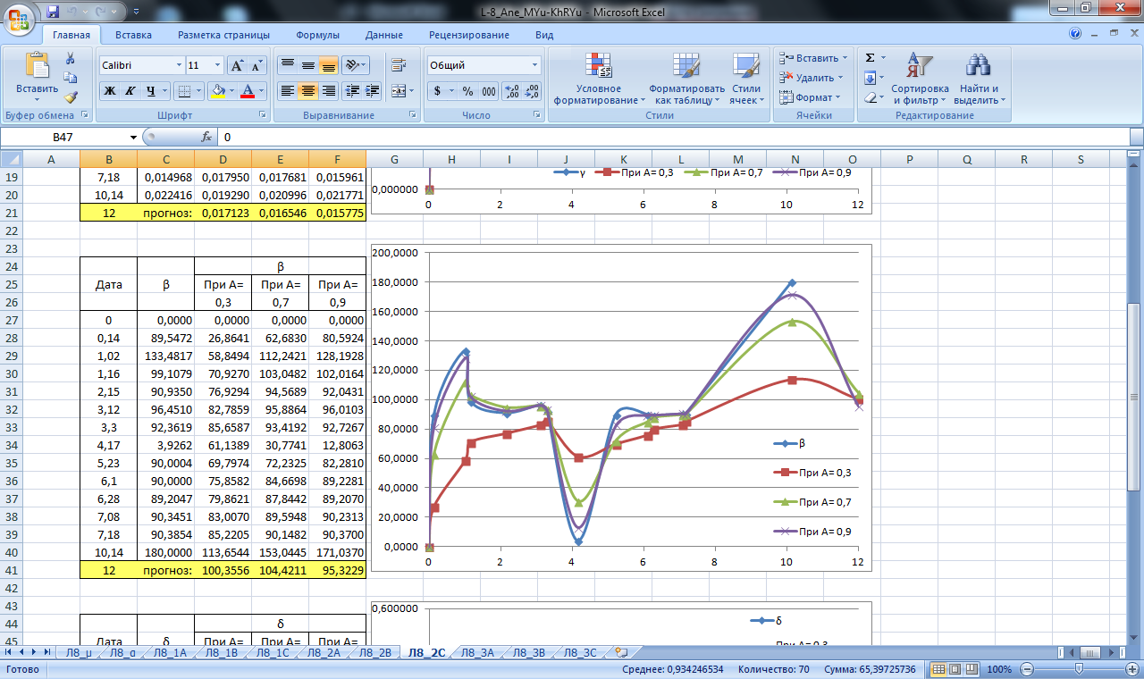Apply fill color bucket
This screenshot has width=1144, height=679.
tap(217, 90)
